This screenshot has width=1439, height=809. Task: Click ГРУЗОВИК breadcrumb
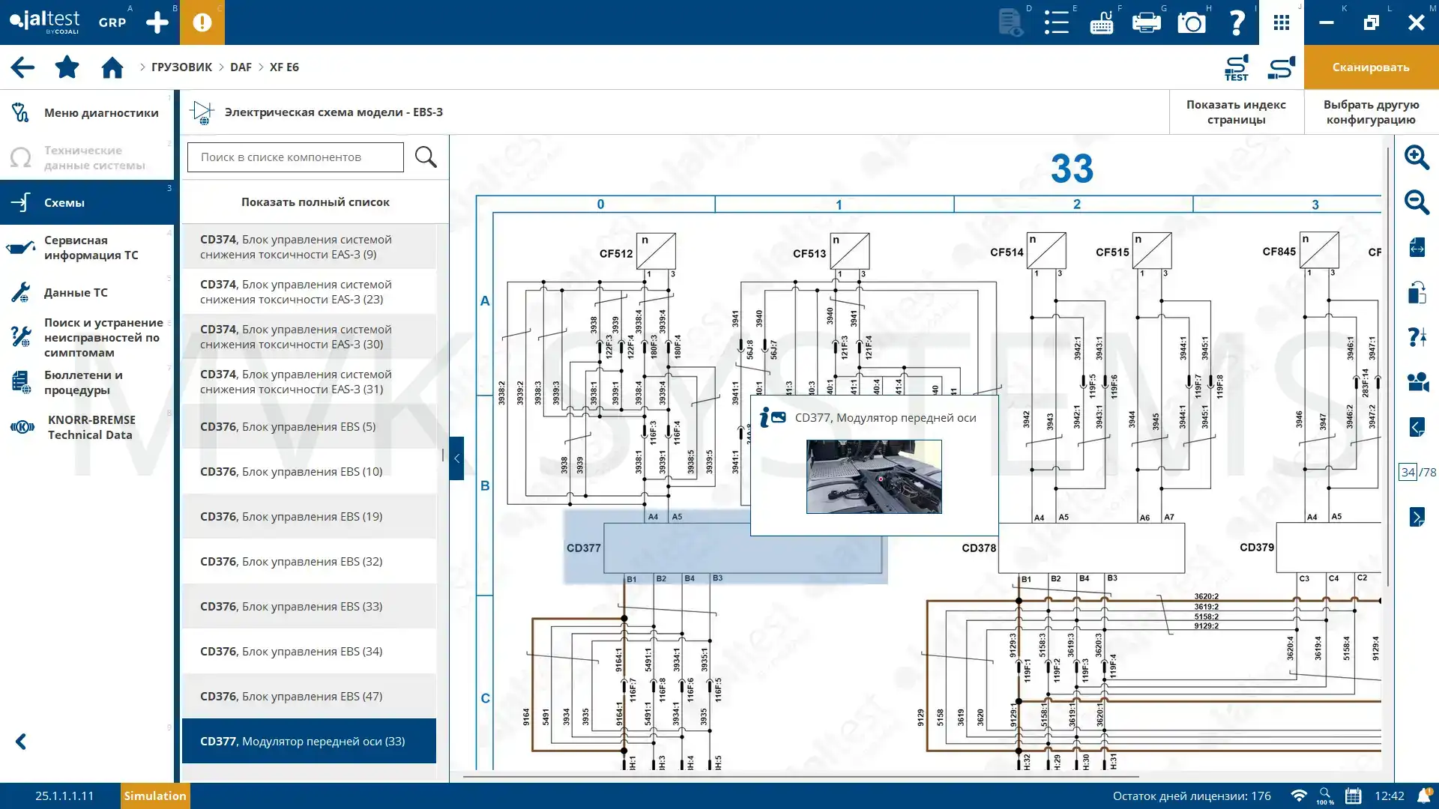coord(181,67)
